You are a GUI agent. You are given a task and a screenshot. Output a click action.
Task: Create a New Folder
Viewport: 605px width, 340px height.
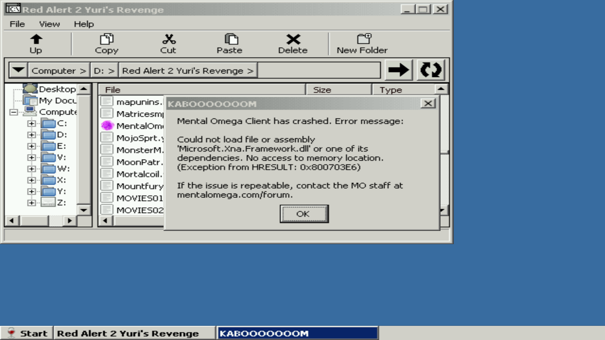click(x=362, y=43)
